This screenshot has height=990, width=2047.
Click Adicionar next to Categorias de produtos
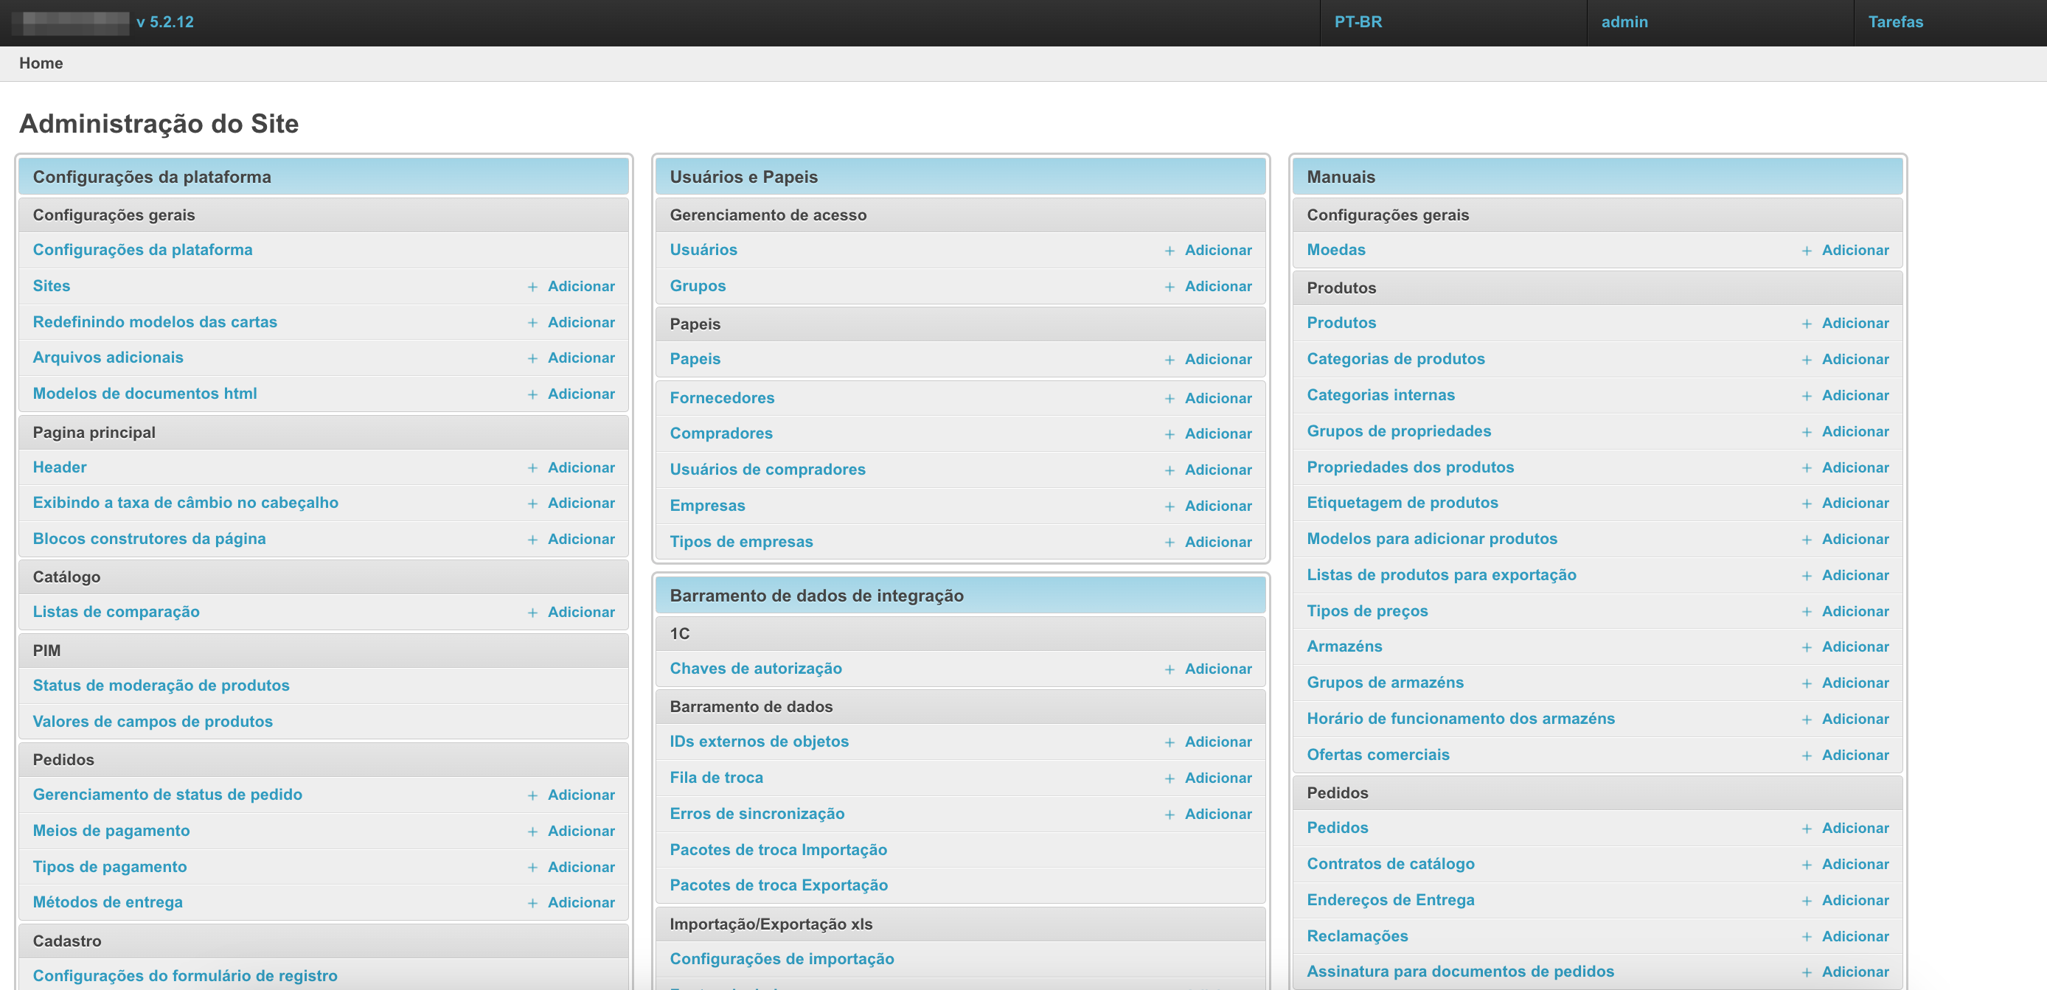[x=1855, y=359]
